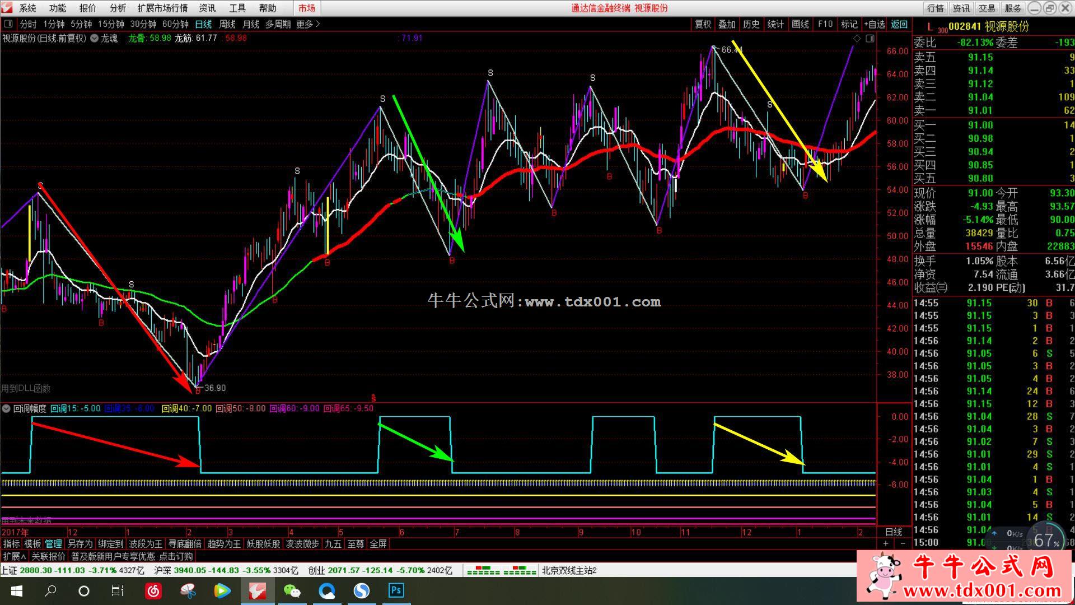Select the 波段为王 indicator template

[x=146, y=543]
